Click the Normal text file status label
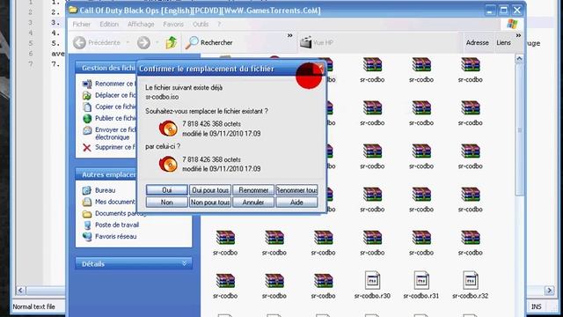The height and width of the screenshot is (317, 563). coord(33,306)
